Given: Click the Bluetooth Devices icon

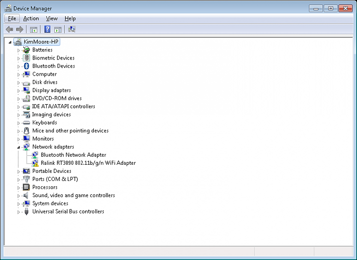Looking at the screenshot, I should pyautogui.click(x=26, y=66).
